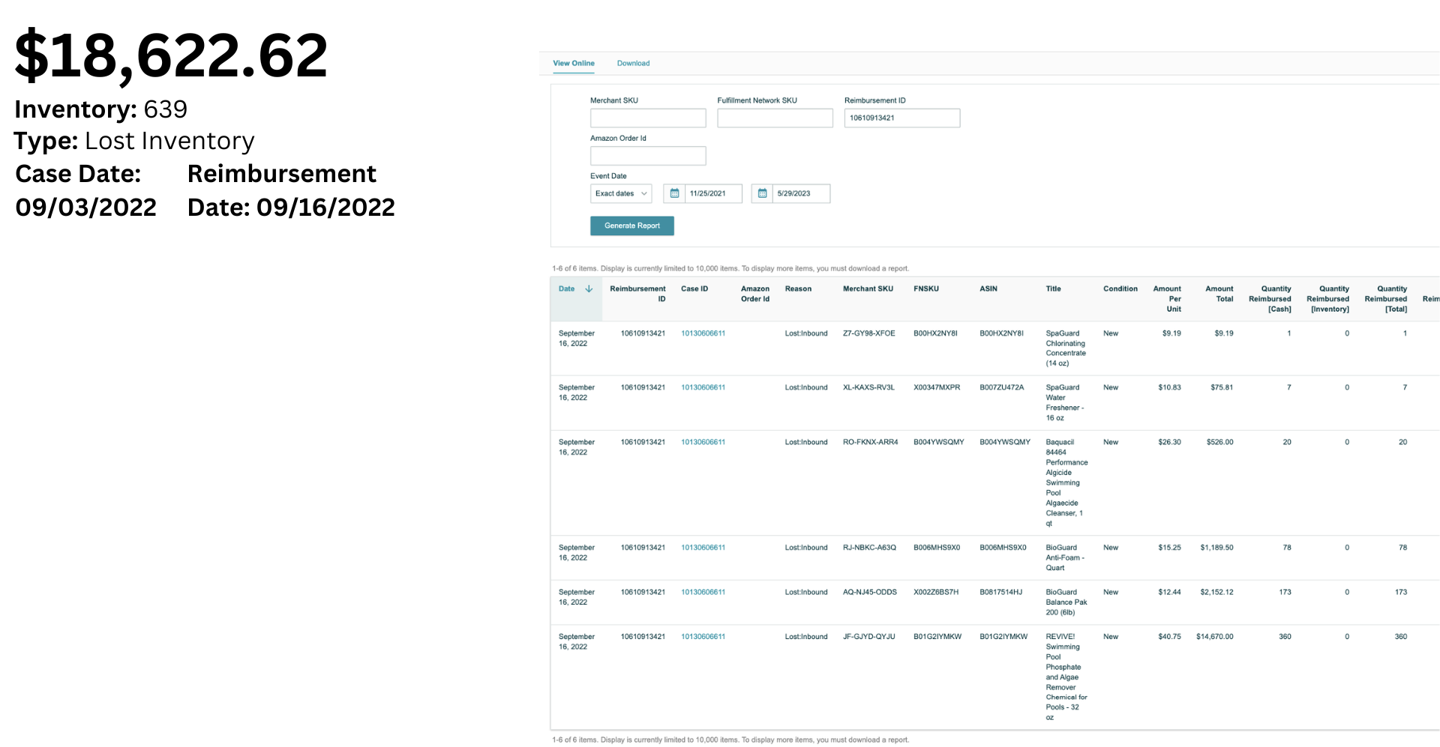Click the Date column sort arrow

(589, 288)
